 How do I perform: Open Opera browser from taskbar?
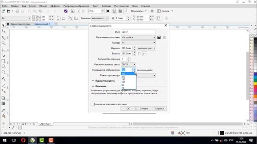tap(23, 140)
